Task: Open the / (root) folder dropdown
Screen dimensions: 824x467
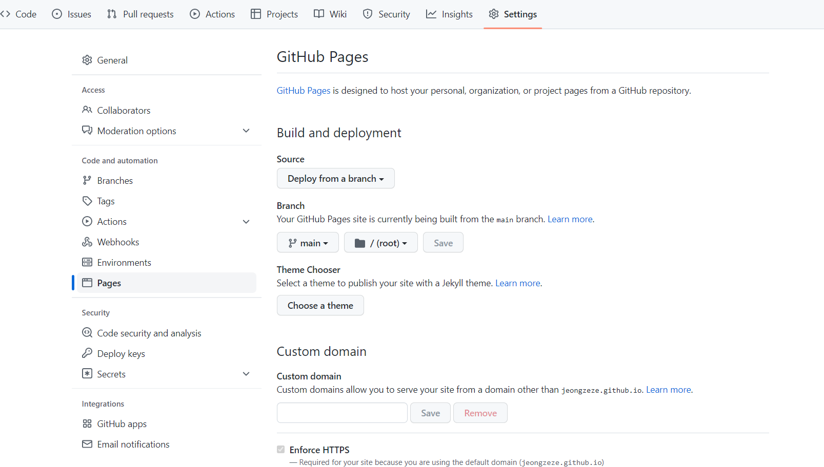Action: (x=381, y=242)
